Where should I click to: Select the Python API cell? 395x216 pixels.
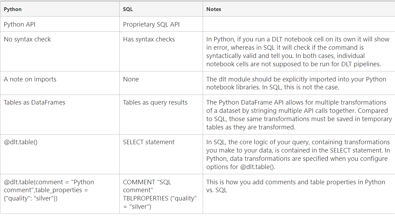point(60,24)
